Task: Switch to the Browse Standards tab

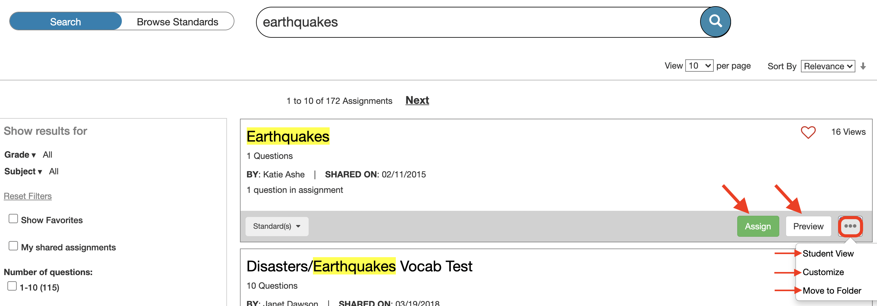Action: [x=178, y=22]
